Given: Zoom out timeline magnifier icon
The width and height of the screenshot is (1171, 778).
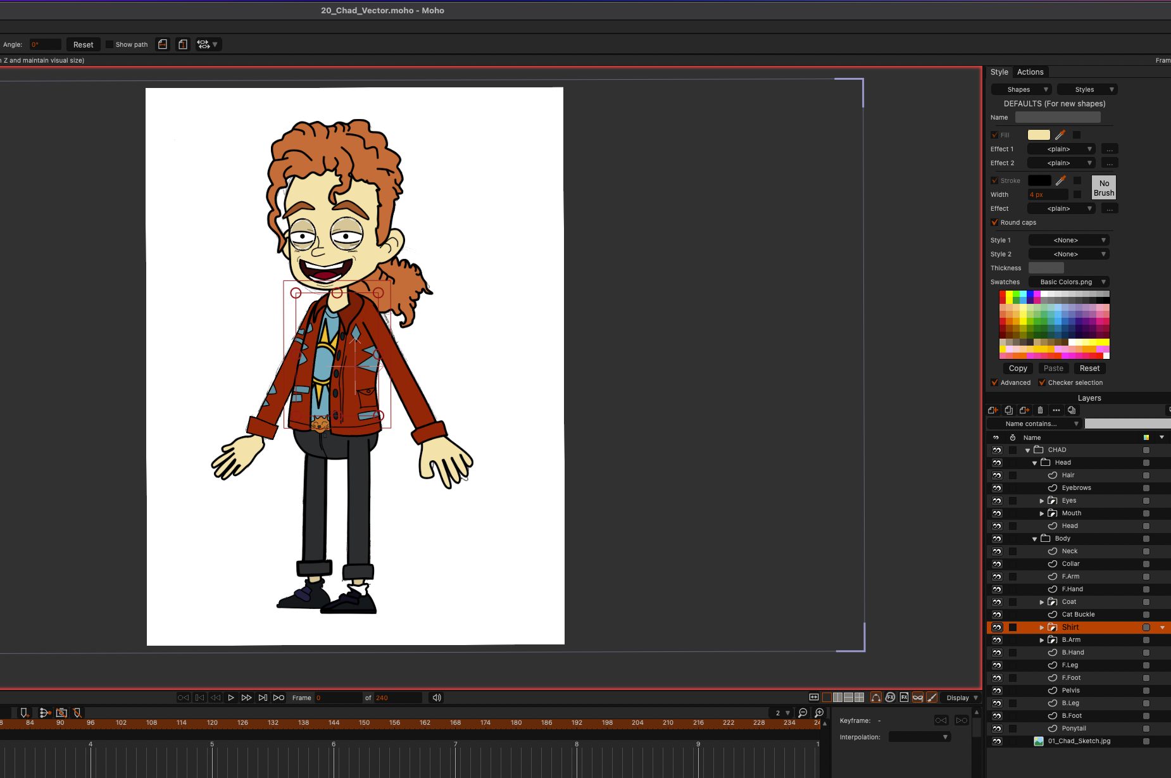Looking at the screenshot, I should point(803,713).
